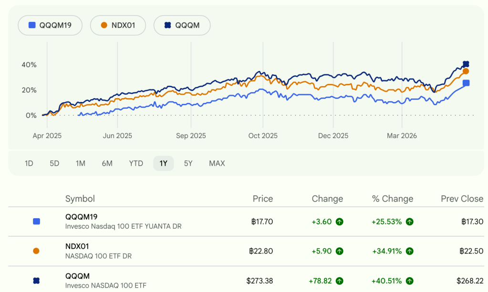Screen dimensions: 488x292
Task: Open Invesco Nasdaq 100 ETF YUANTA DR details
Action: (123, 226)
